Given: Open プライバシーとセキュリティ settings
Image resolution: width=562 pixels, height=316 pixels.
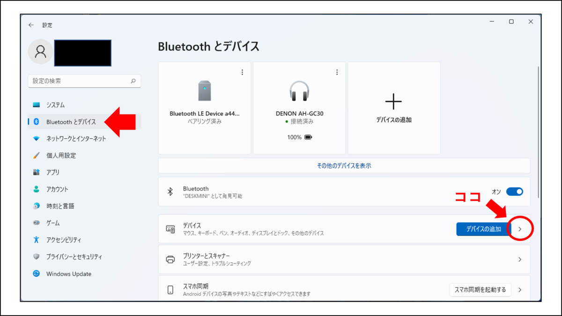Looking at the screenshot, I should pos(84,257).
